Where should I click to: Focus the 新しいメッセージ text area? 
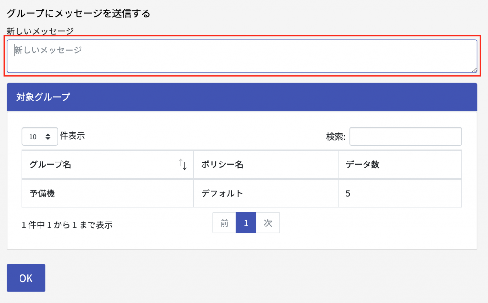(x=242, y=56)
